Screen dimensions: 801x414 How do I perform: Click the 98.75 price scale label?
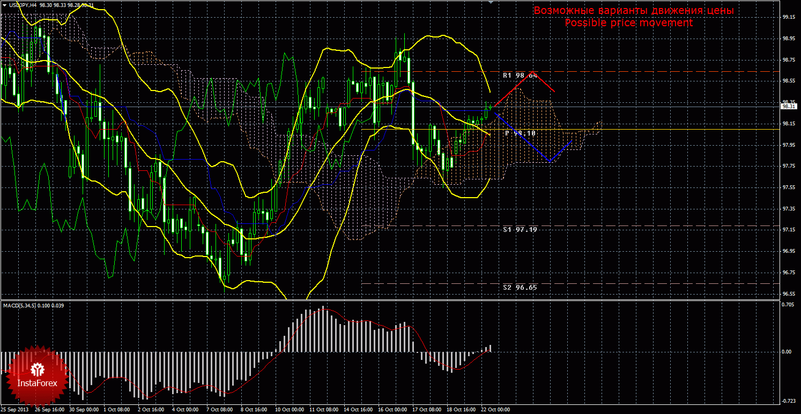point(789,60)
